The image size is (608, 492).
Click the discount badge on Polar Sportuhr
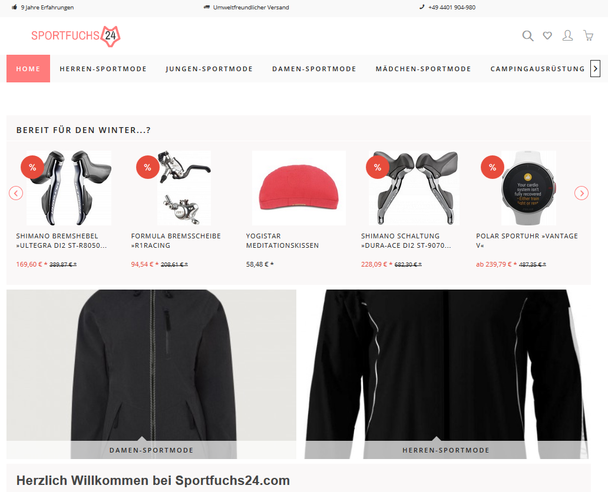(492, 167)
